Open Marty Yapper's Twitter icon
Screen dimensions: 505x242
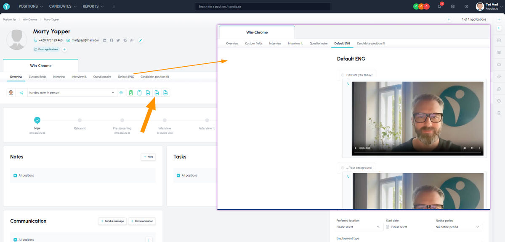click(x=118, y=40)
